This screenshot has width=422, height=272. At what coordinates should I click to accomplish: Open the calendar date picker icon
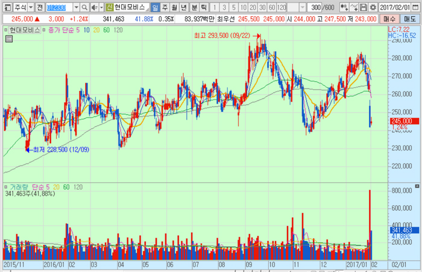417,7
